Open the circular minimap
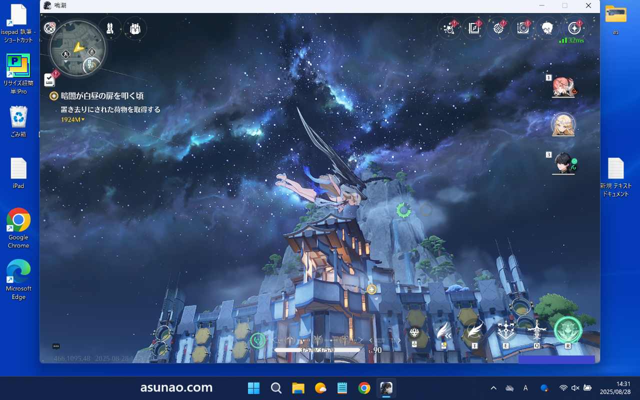Viewport: 640px width, 400px height. pos(77,48)
